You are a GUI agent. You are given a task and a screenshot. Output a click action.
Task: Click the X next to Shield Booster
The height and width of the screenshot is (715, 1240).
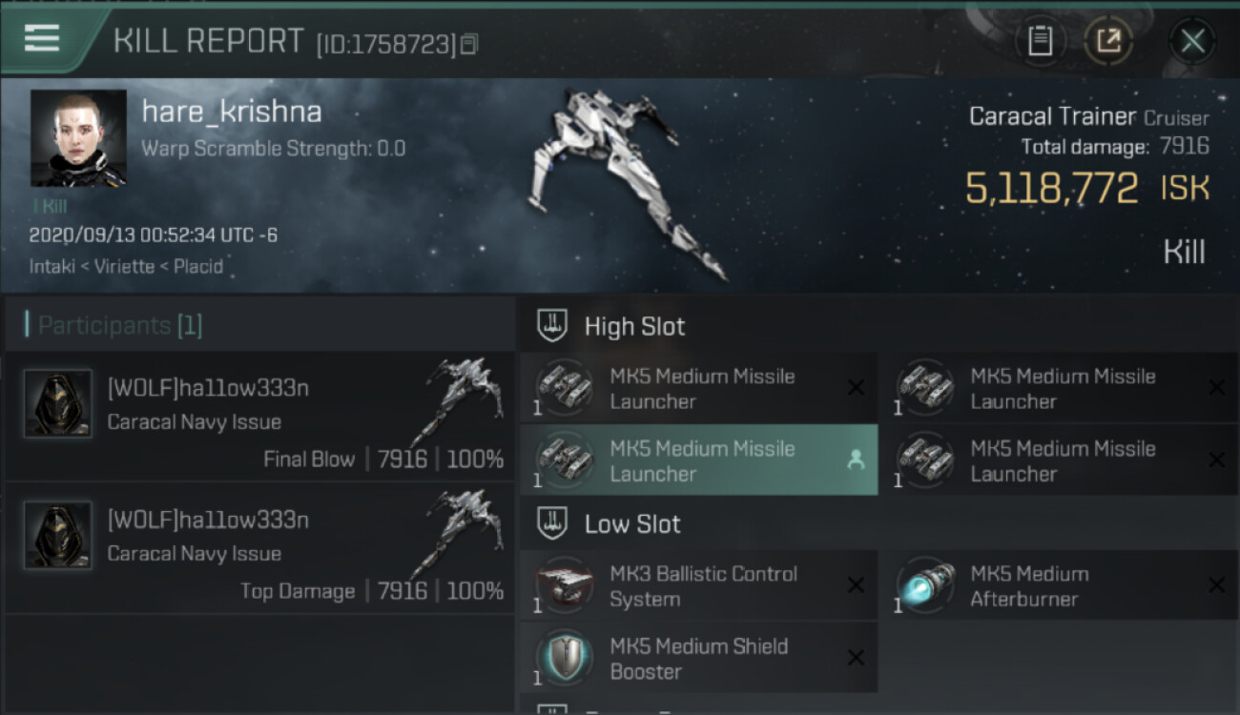tap(856, 658)
